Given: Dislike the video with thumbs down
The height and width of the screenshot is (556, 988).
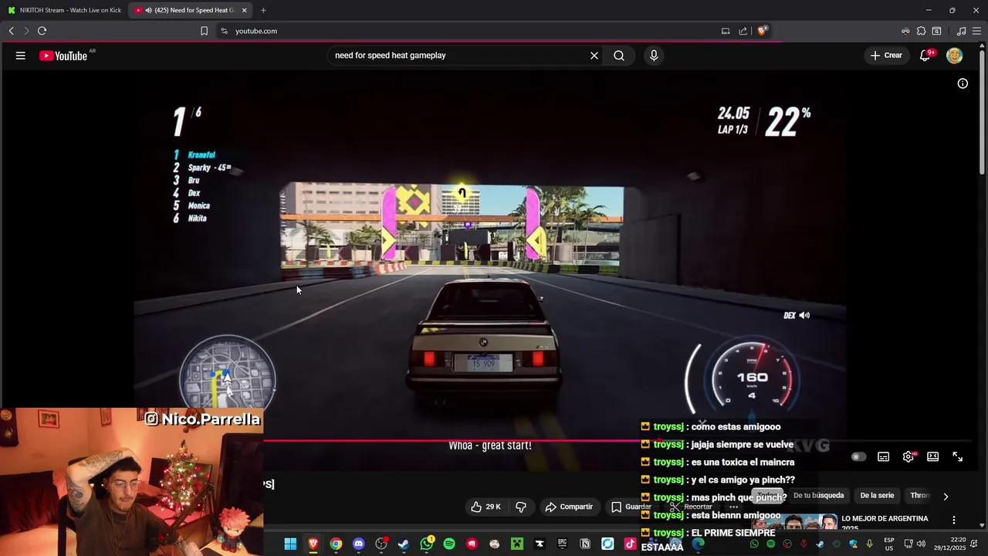Looking at the screenshot, I should tap(521, 507).
